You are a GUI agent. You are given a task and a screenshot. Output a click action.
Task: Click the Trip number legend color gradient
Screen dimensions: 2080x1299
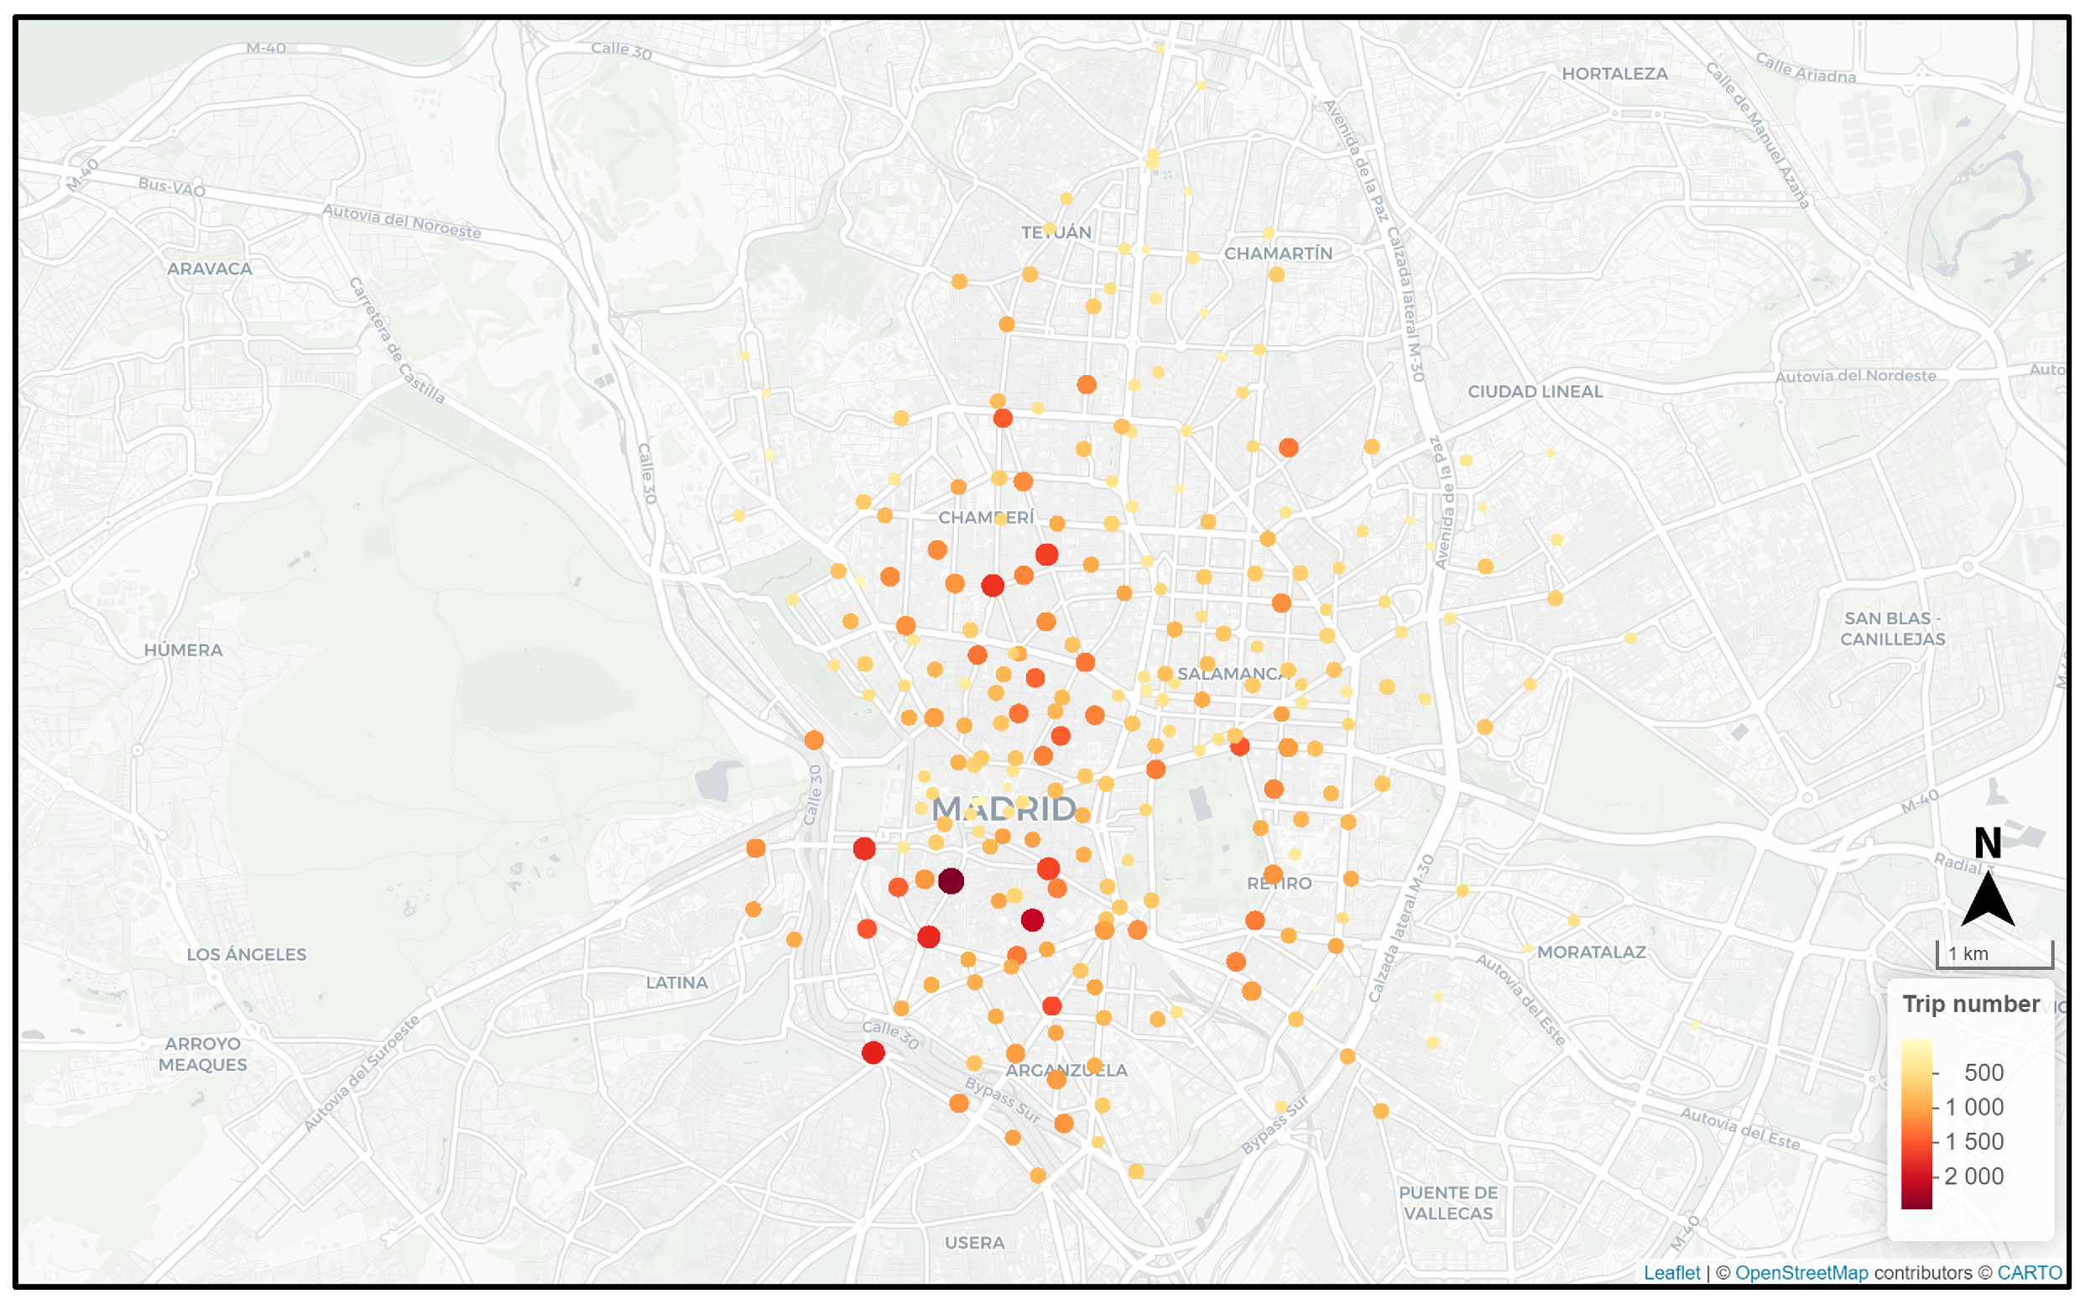(1916, 1124)
